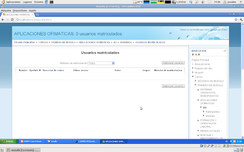
Task: Open the Sistema menu
Action: (39, 2)
